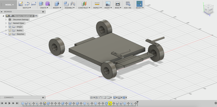Viewport: 217px width, 107px height.
Task: Click the Extrude icon in Create group
Action: coord(41,4)
